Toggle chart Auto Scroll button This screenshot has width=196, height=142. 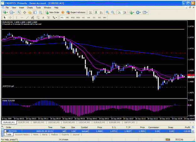(119, 12)
